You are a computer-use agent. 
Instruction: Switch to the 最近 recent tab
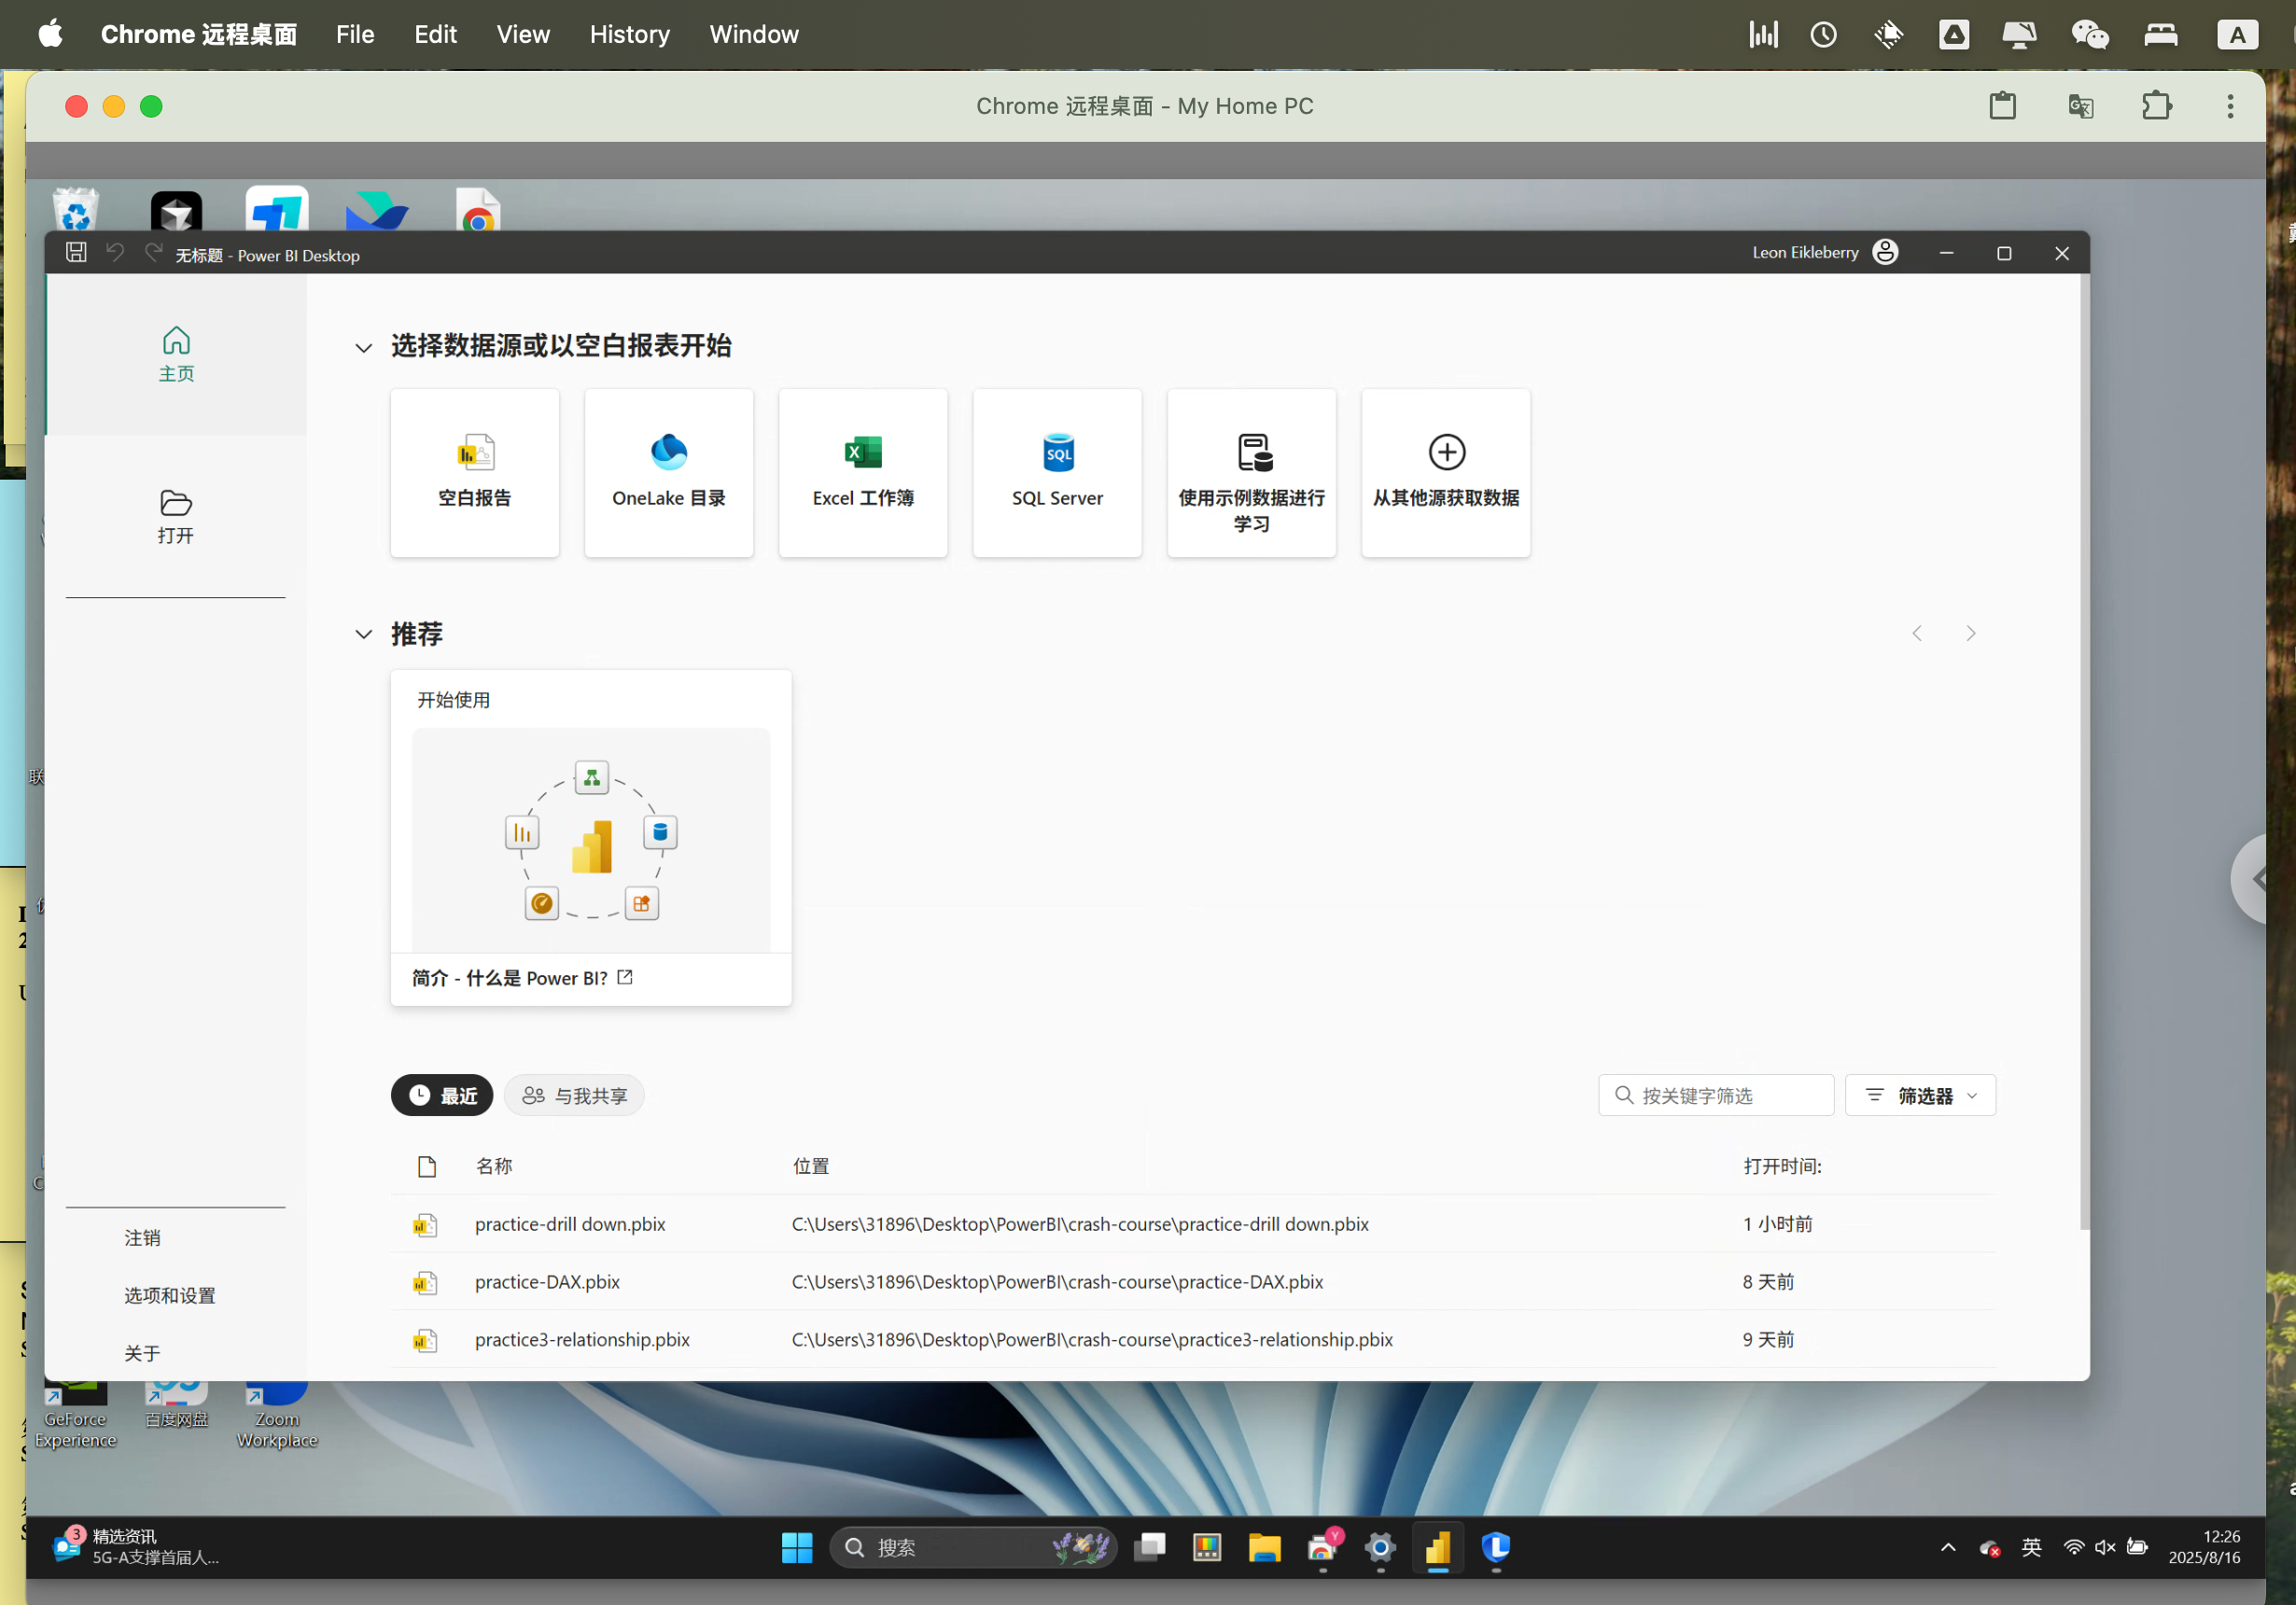tap(442, 1096)
